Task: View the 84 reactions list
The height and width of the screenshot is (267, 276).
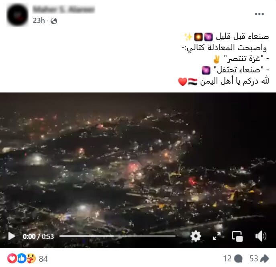Action: (x=43, y=259)
